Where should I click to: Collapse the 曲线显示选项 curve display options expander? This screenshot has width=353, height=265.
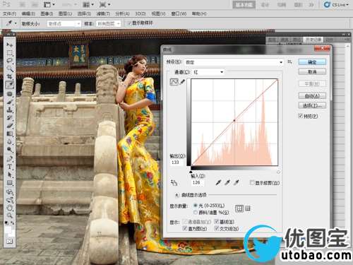(176, 195)
